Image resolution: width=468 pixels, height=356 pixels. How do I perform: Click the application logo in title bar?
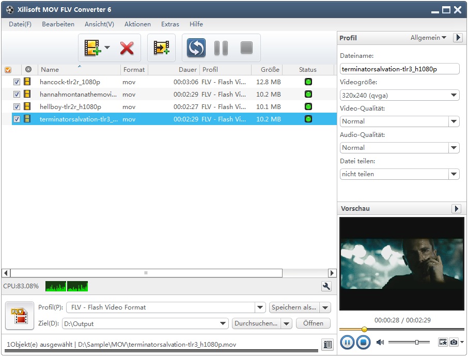pyautogui.click(x=10, y=9)
